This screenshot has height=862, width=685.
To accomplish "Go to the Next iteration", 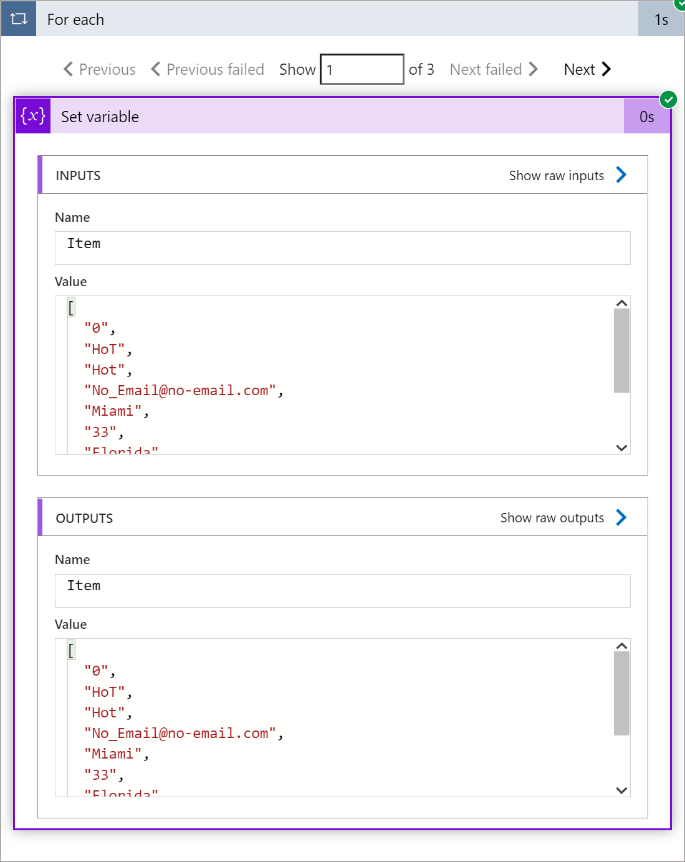I will click(587, 69).
